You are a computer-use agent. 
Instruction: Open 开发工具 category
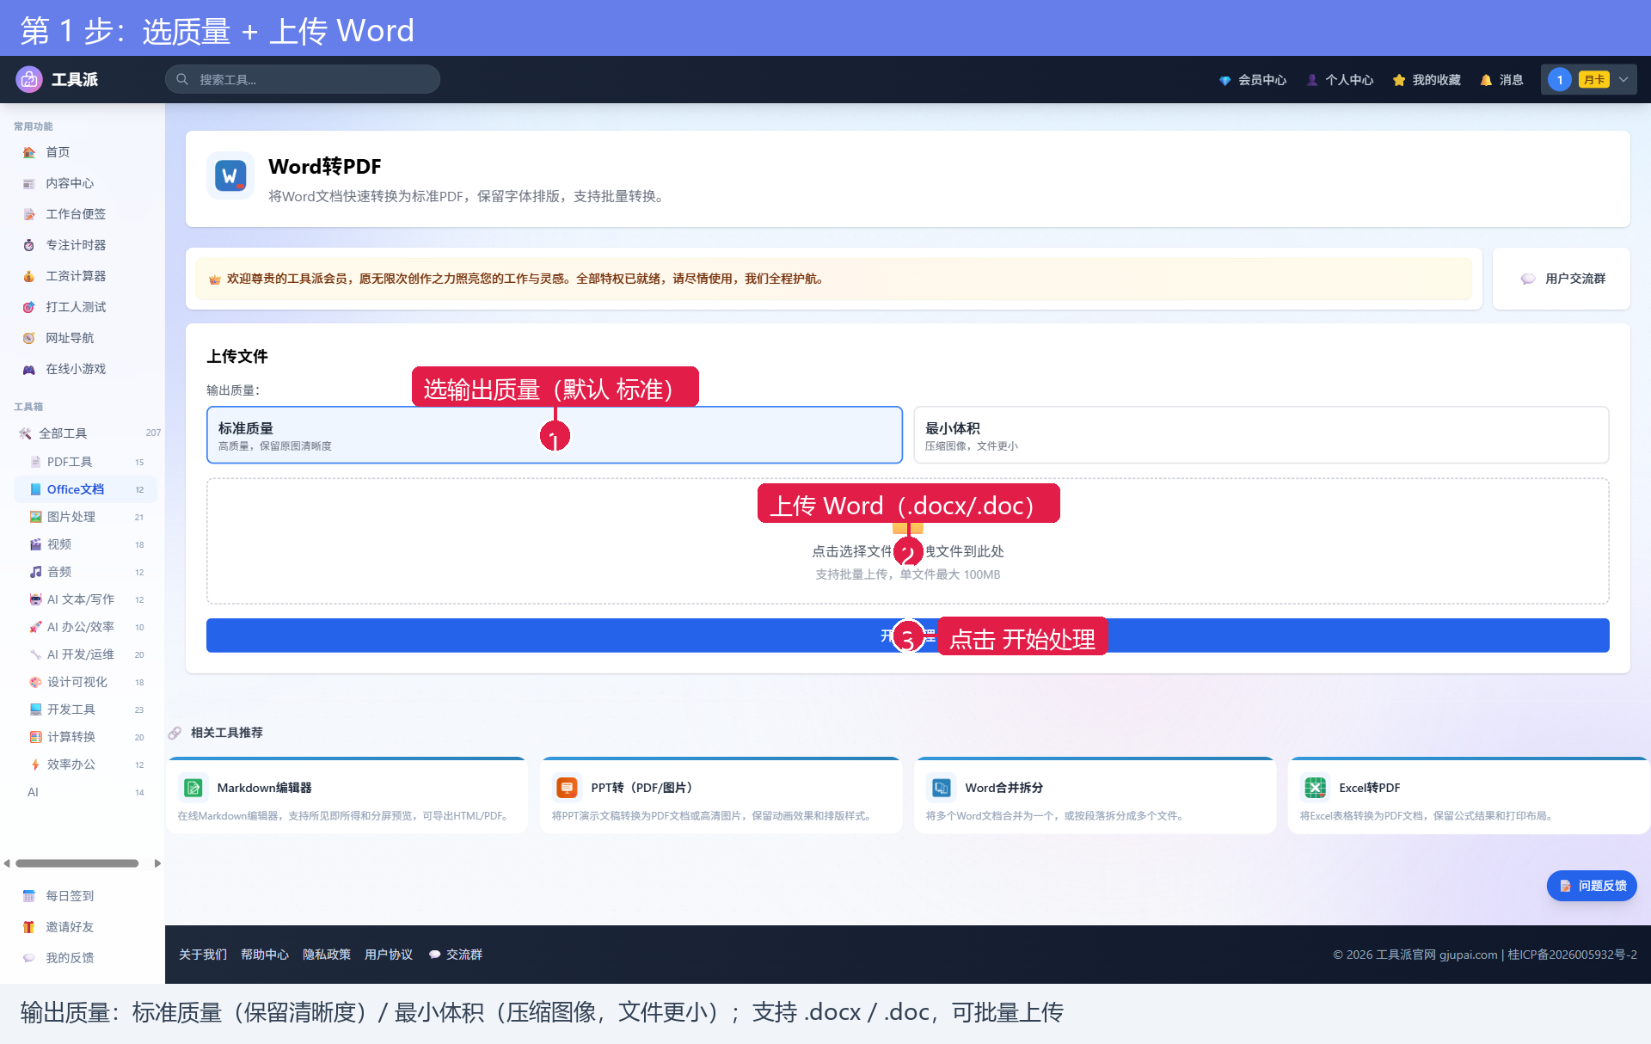click(x=86, y=709)
